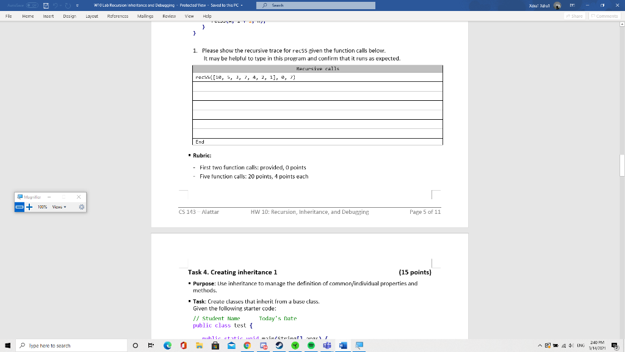This screenshot has height=352, width=625.
Task: Click inside the Word Search box
Action: [x=316, y=5]
